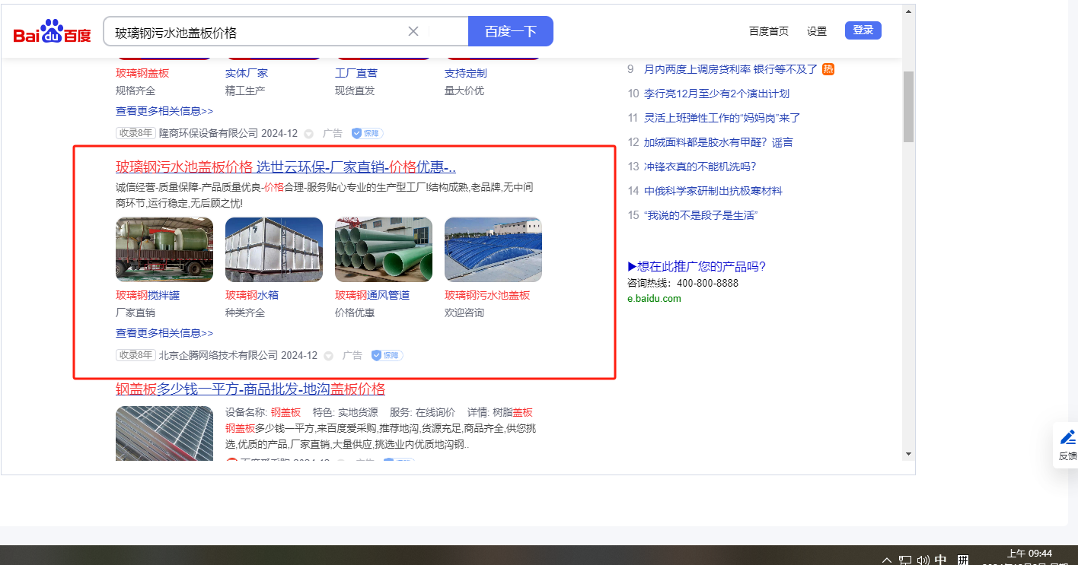Click the 拼 IME mode indicator
Screen dimensions: 1078x565
[963, 560]
